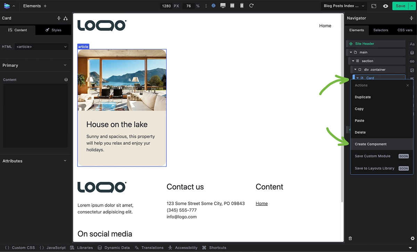Switch to the tablet preview icon
Image resolution: width=417 pixels, height=252 pixels.
click(x=232, y=6)
